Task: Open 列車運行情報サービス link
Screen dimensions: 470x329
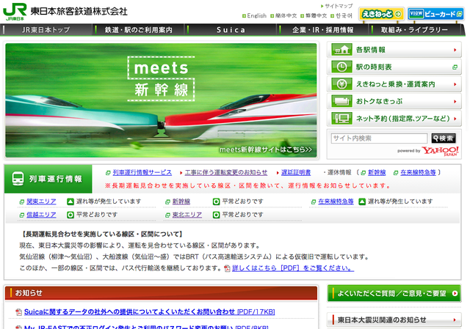Action: tap(142, 173)
